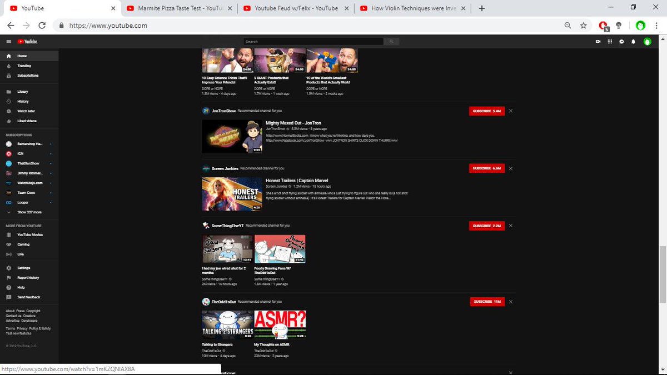This screenshot has height=375, width=667.
Task: Play the ASMR video thumbnail
Action: [280, 324]
